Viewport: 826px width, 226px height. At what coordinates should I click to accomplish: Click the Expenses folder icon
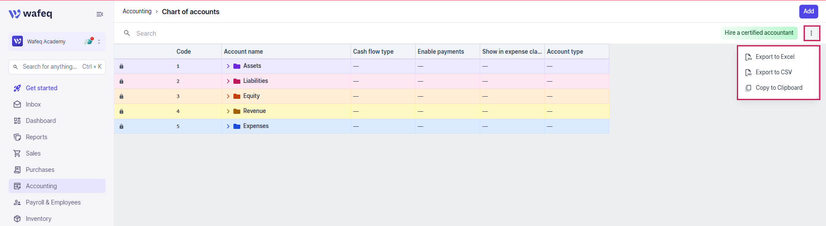[x=237, y=126]
